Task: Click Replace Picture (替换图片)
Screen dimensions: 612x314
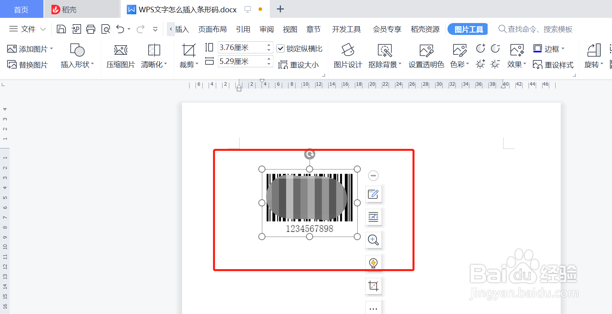Action: 27,65
